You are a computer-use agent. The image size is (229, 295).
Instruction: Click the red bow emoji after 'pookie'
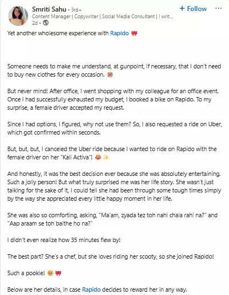click(58, 273)
